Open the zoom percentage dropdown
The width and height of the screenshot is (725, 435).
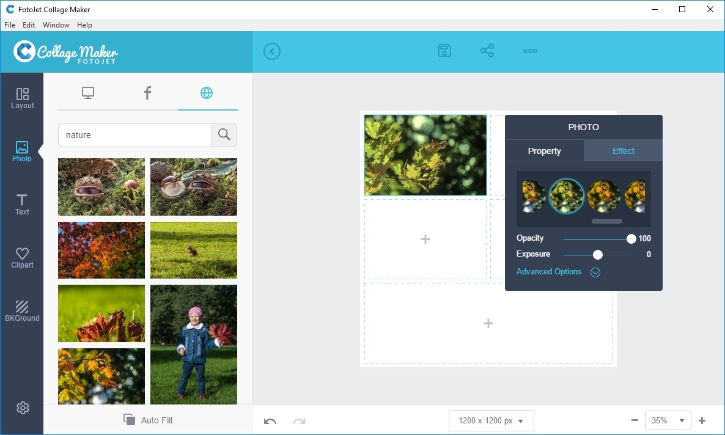668,420
